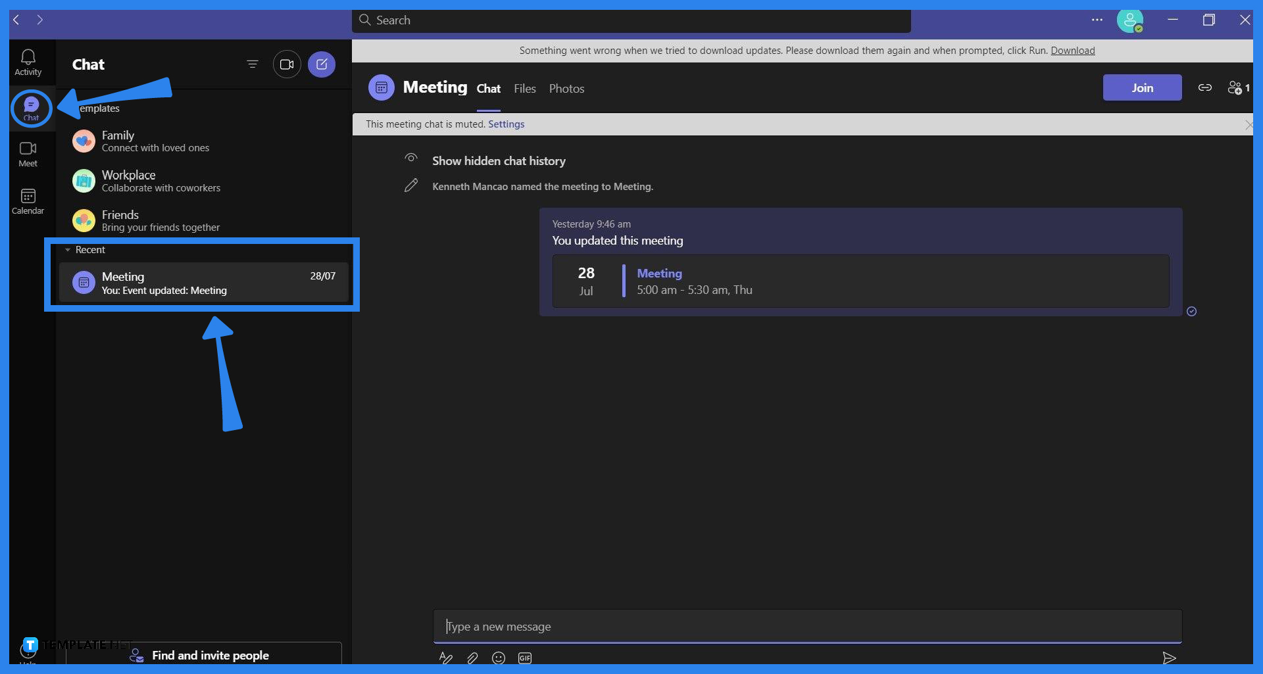This screenshot has height=674, width=1263.
Task: Open Meet from the sidebar
Action: click(28, 154)
